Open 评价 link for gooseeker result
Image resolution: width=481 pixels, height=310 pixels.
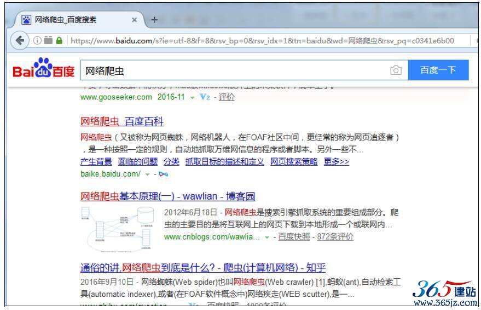[227, 97]
